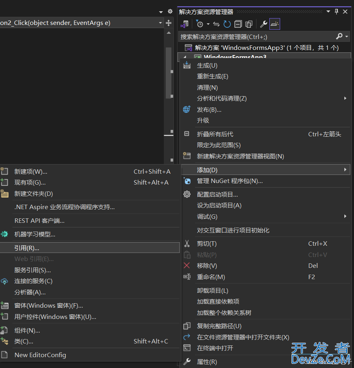
Task: Click the 生成(U) build menu item
Action: coord(266,66)
